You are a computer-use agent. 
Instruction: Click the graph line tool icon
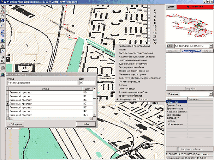tap(3, 51)
